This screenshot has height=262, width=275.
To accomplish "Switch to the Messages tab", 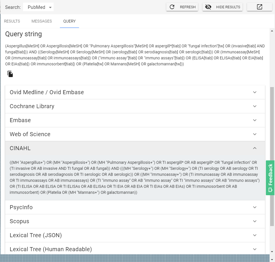I will [42, 21].
